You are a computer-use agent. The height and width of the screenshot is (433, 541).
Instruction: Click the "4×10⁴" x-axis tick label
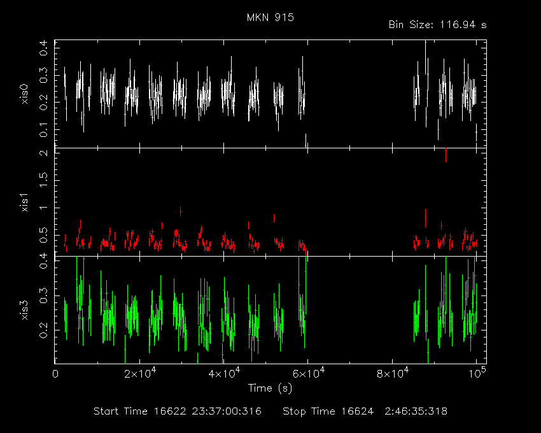224,373
